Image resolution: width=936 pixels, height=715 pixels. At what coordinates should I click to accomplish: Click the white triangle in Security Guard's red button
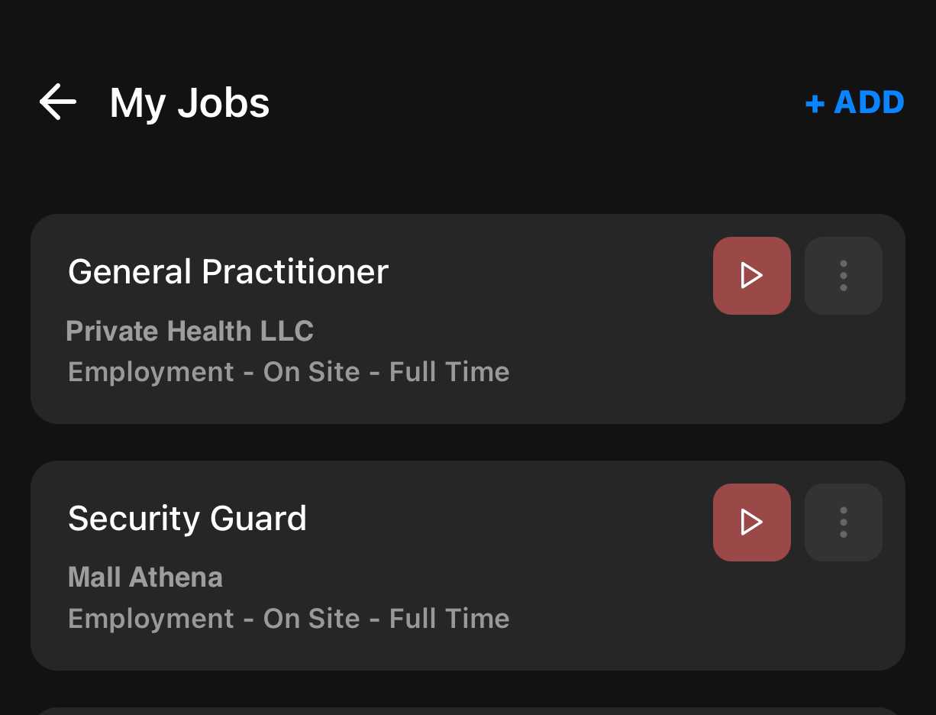pyautogui.click(x=752, y=522)
